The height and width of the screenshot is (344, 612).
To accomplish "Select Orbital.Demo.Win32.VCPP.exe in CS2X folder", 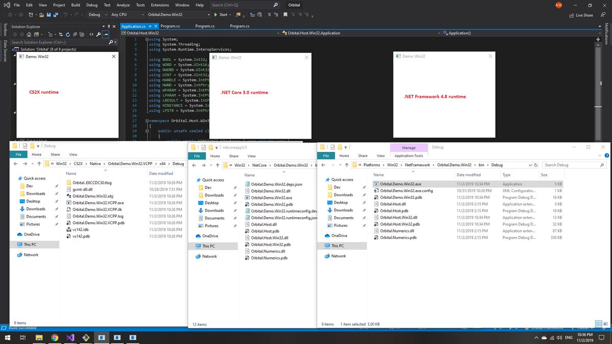I will point(98,202).
